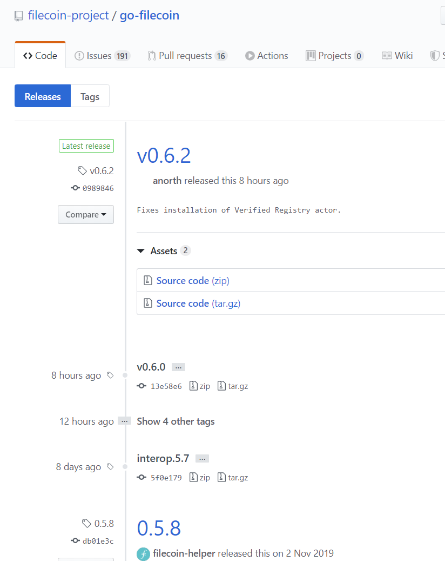Viewport: 445px width, 561px height.
Task: Click the Security shield icon
Action: point(435,56)
